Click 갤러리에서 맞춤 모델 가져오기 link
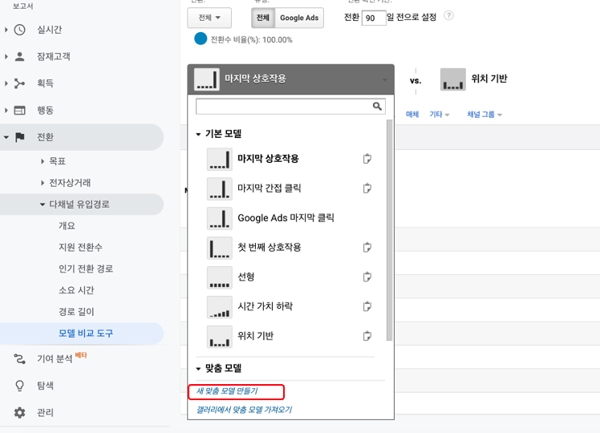The width and height of the screenshot is (600, 433). [x=244, y=410]
